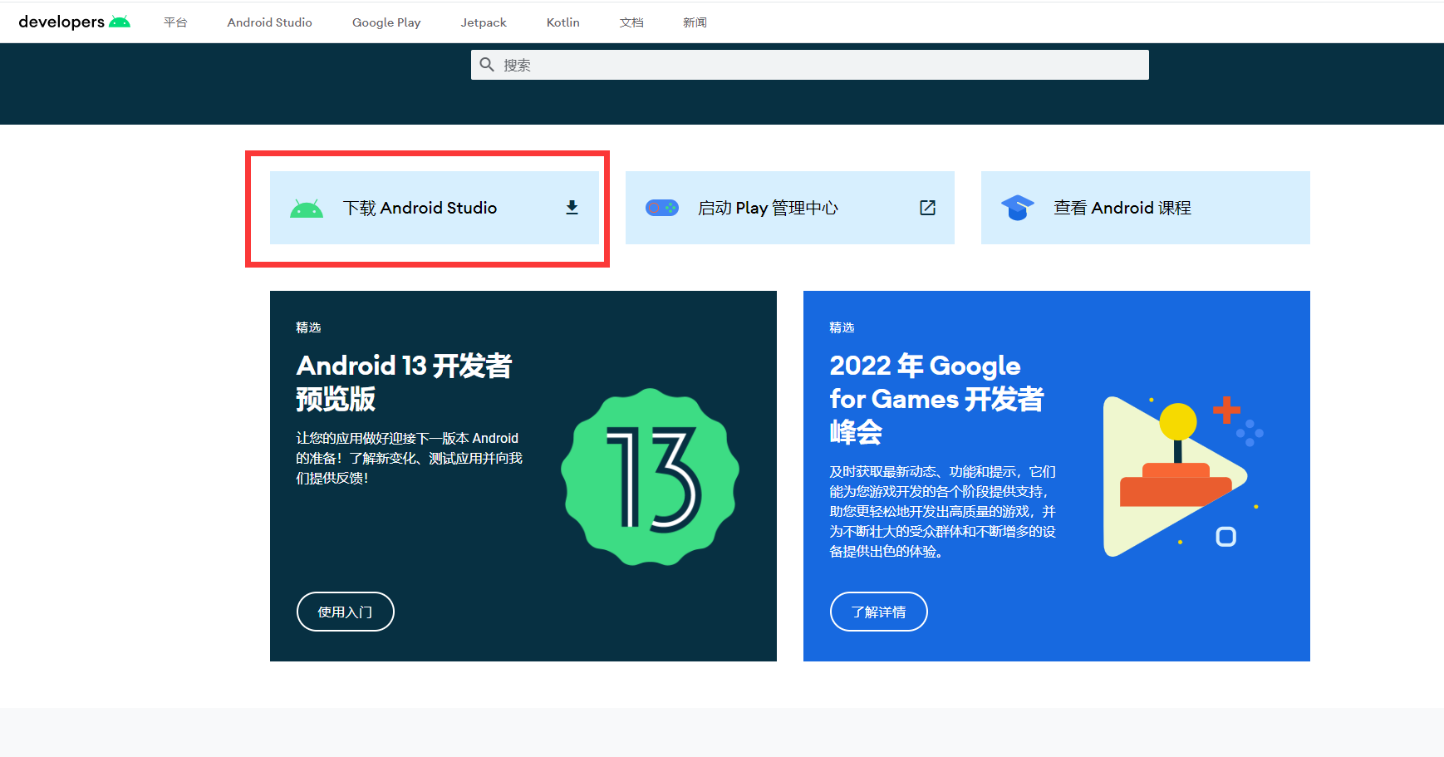The height and width of the screenshot is (757, 1444).
Task: Click the Android 13 开发者预览版 heading
Action: coord(405,382)
